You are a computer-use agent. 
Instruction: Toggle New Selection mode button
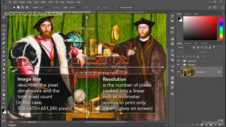[14, 7]
